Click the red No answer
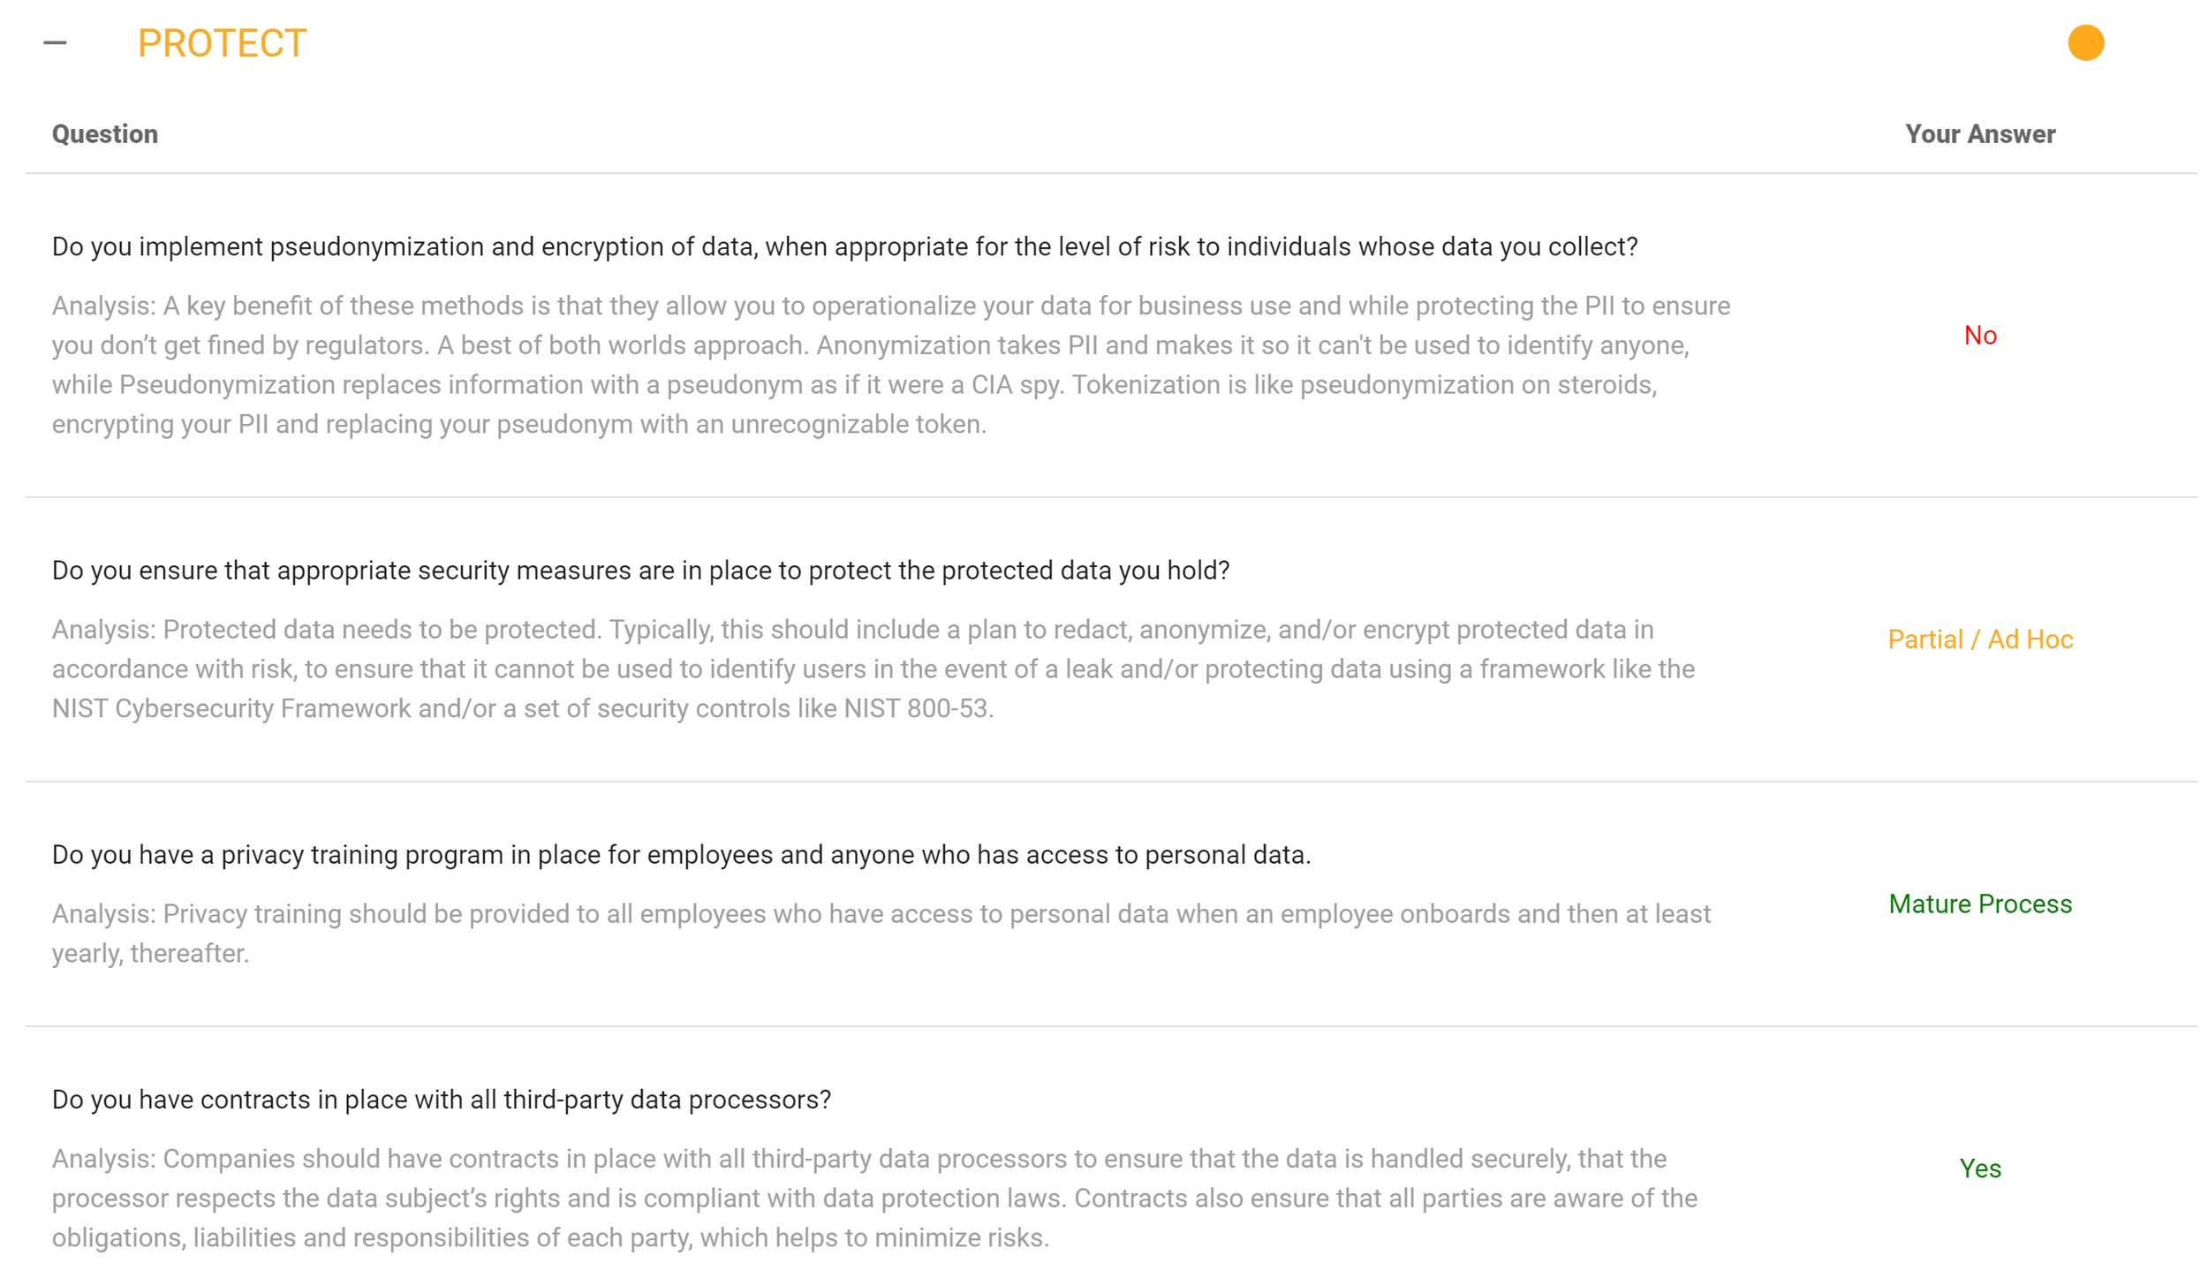This screenshot has width=2208, height=1286. point(1979,336)
